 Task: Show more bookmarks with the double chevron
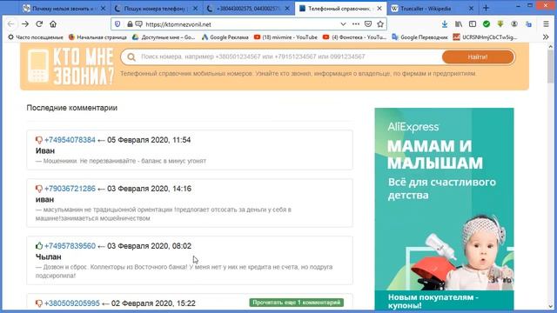(546, 37)
